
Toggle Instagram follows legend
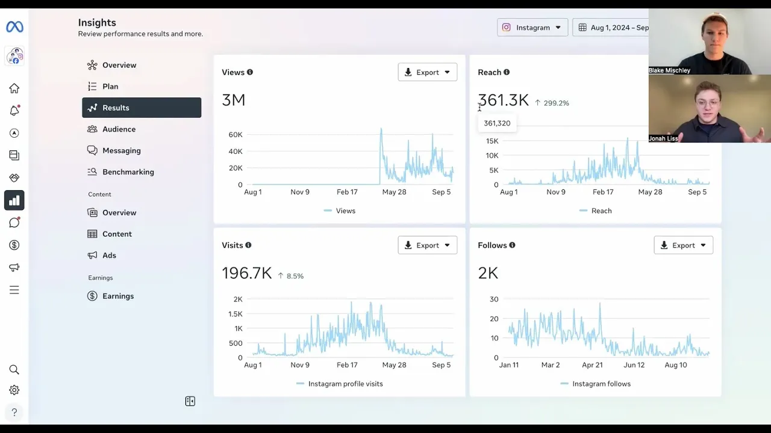point(596,384)
